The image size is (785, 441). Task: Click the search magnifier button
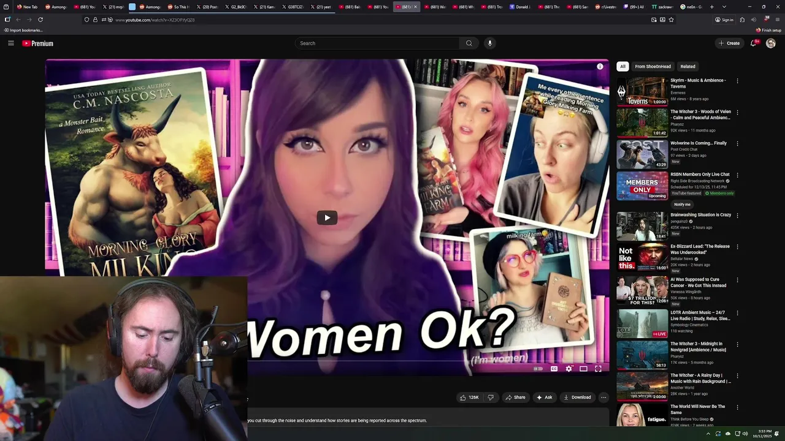coord(469,43)
